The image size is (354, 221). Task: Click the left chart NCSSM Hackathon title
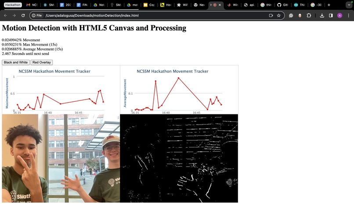pyautogui.click(x=54, y=71)
